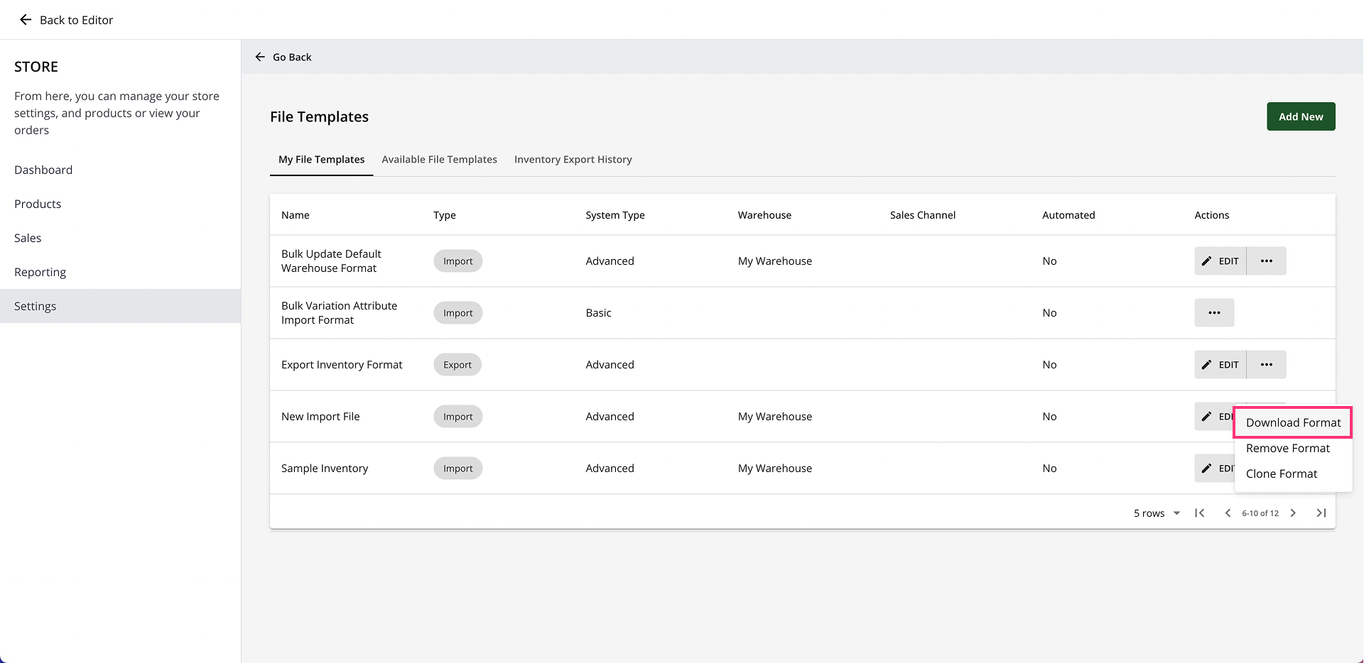Edit the Export Inventory Format template
The width and height of the screenshot is (1364, 663).
tap(1220, 365)
